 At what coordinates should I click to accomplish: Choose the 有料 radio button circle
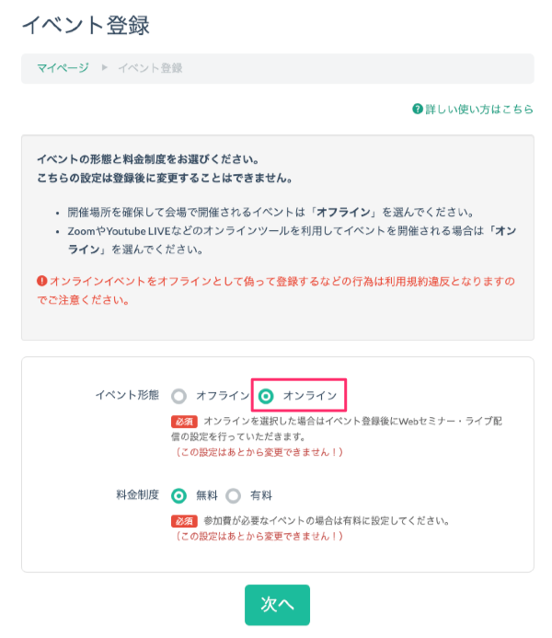[x=234, y=496]
